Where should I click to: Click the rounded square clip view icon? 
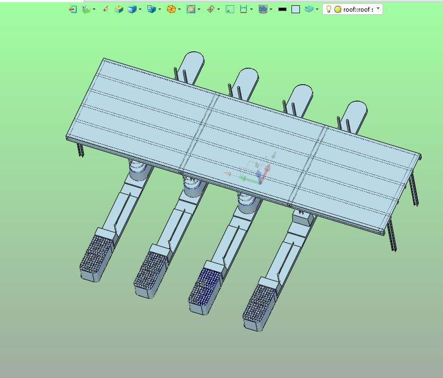pyautogui.click(x=191, y=10)
